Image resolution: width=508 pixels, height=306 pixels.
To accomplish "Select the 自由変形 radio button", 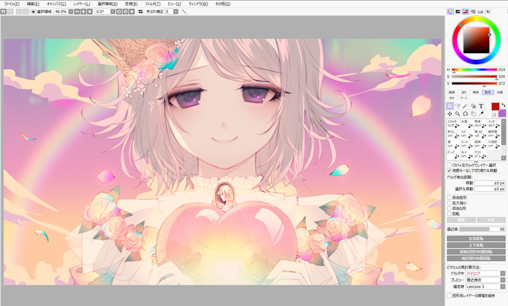I will pos(449,198).
